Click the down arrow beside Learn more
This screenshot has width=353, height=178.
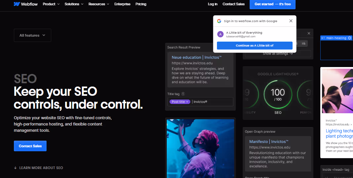click(x=15, y=168)
